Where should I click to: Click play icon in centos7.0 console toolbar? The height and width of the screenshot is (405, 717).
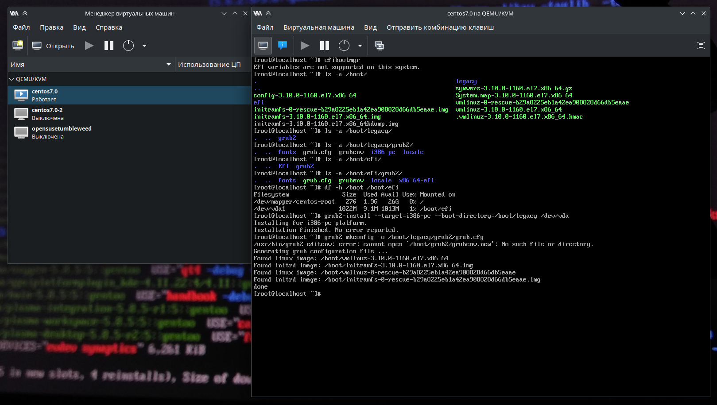click(x=305, y=46)
